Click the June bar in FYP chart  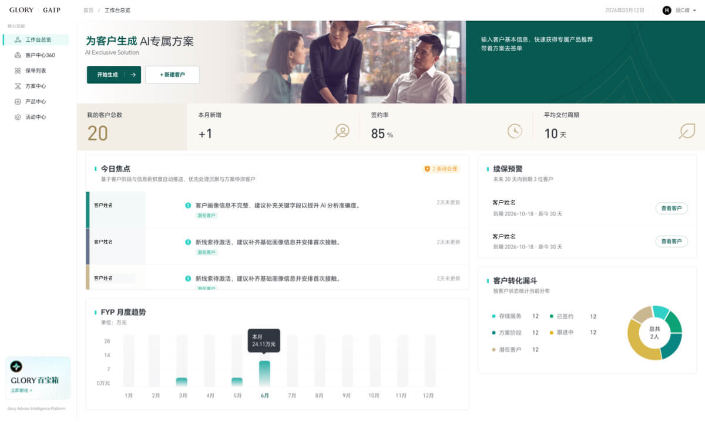pos(265,373)
